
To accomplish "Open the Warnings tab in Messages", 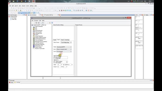I will [17, 82].
